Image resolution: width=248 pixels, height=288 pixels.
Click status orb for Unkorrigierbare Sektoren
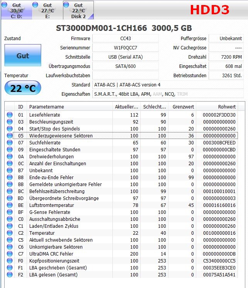[x=10, y=247]
